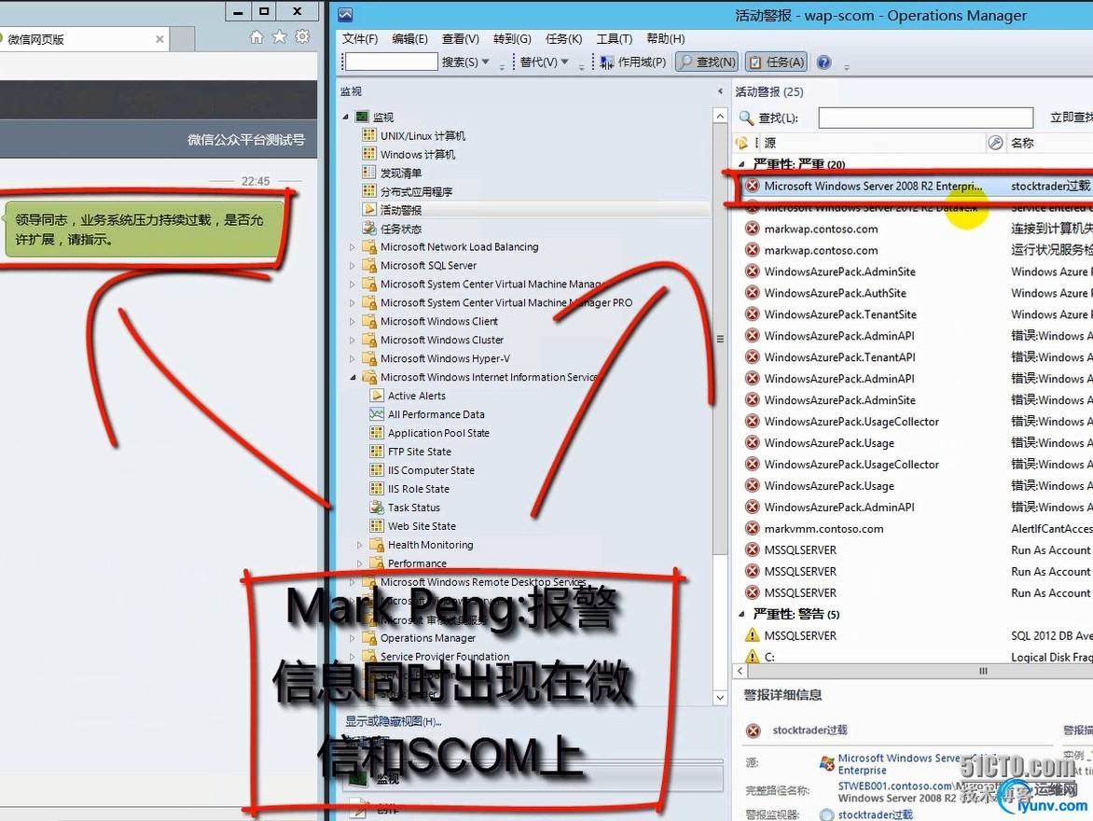Select Windows 计算机 state view icon
This screenshot has height=821, width=1093.
(x=369, y=153)
